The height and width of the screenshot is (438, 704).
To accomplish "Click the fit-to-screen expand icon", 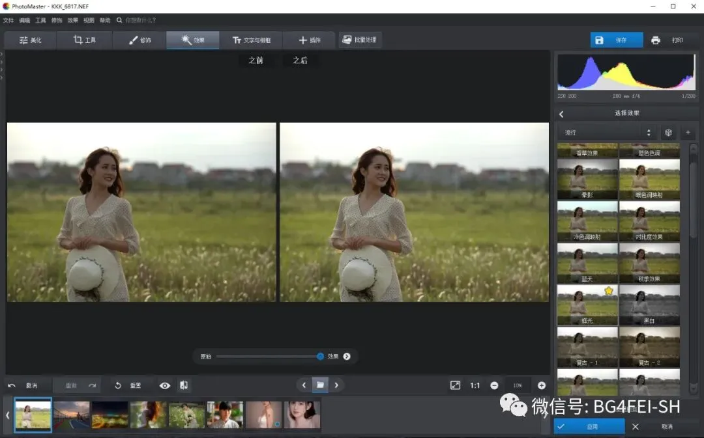I will (x=455, y=385).
